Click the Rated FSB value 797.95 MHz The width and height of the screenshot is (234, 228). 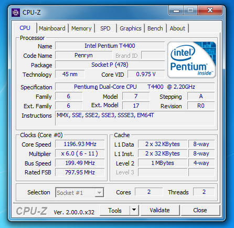[80, 172]
